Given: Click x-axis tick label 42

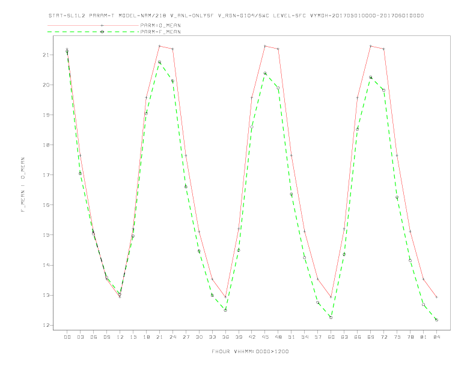Looking at the screenshot, I should 252,337.
